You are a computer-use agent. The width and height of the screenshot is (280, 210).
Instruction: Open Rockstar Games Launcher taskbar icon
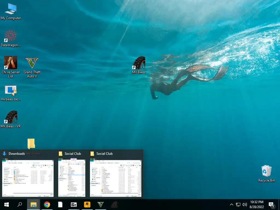click(x=87, y=205)
